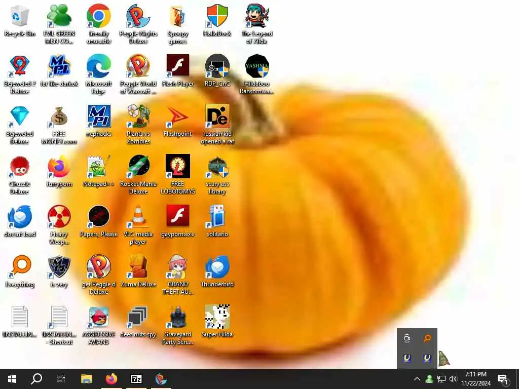Open File Explorer from the taskbar

click(87, 379)
